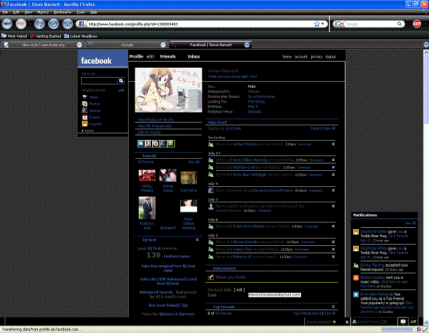Screen dimensions: 429x333
Task: Click View My Friends link
Action: (154, 126)
